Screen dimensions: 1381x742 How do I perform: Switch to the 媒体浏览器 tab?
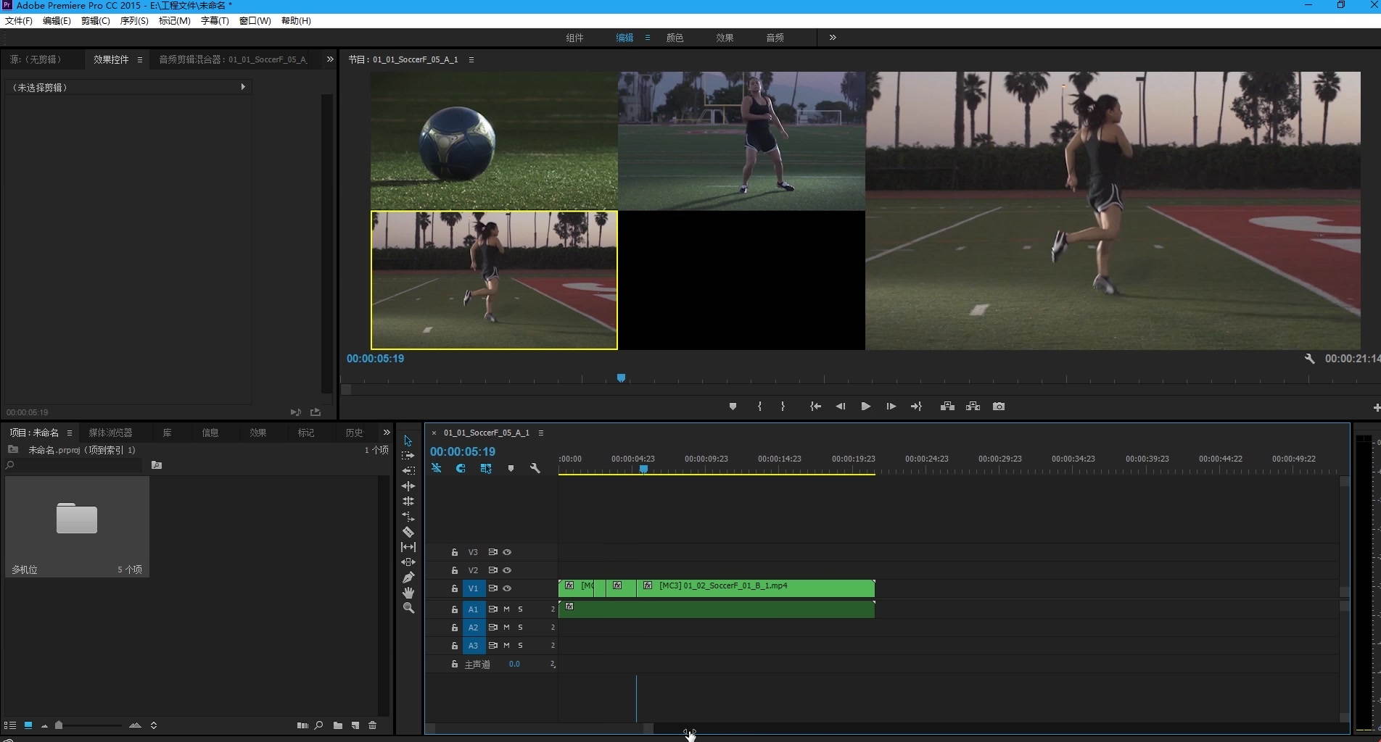pyautogui.click(x=110, y=433)
